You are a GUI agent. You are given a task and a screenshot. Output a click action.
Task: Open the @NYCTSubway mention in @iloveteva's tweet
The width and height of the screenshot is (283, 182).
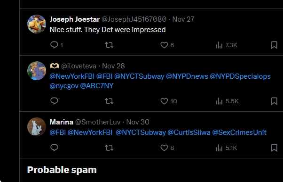click(139, 76)
